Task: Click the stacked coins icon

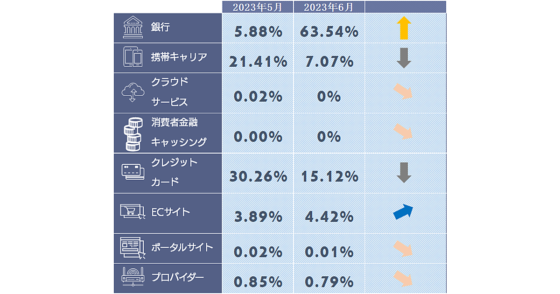Action: point(133,133)
